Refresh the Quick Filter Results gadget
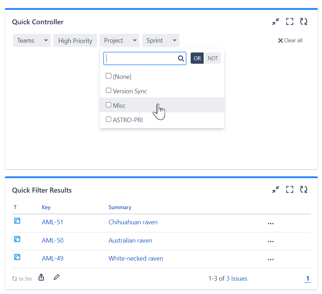Screen dimensions: 322x294 point(304,189)
